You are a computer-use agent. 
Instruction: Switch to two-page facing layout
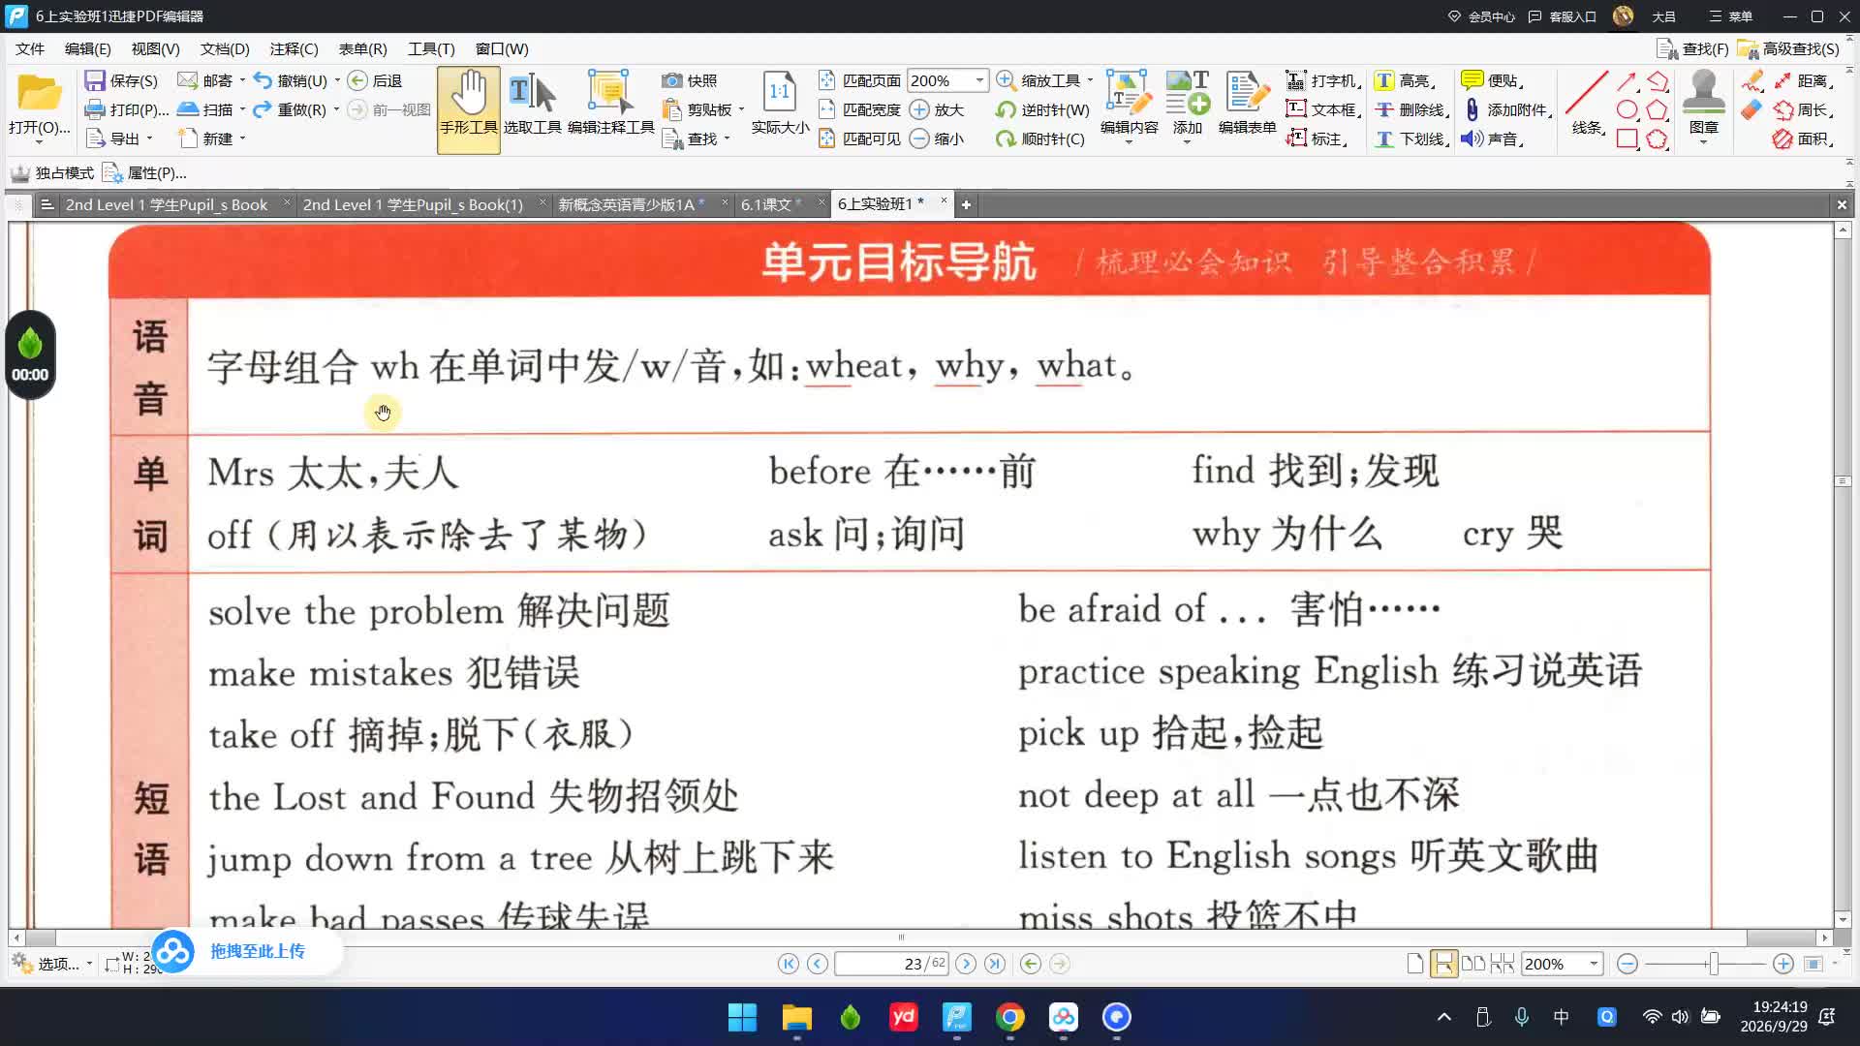pos(1472,964)
